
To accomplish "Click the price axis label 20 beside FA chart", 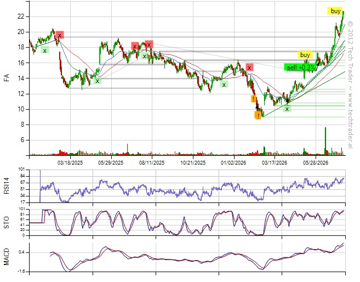I will click(21, 32).
